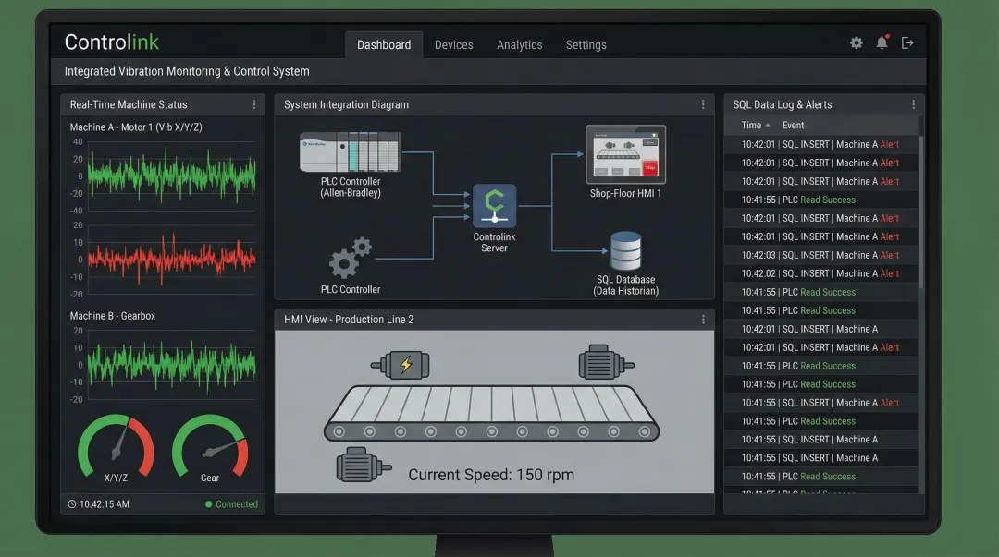Open the Real-Time Machine Status panel menu
Image resolution: width=999 pixels, height=557 pixels.
pyautogui.click(x=254, y=104)
